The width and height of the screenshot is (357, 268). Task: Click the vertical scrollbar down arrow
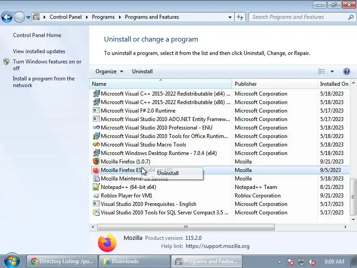coord(353,220)
